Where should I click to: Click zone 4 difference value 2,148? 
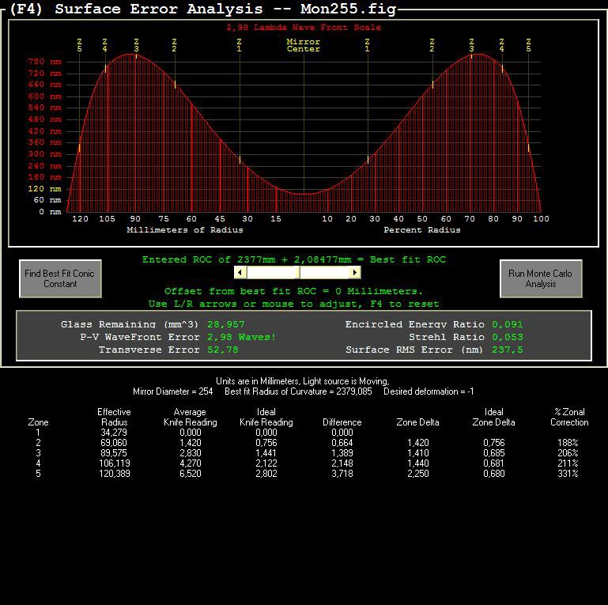pos(342,463)
